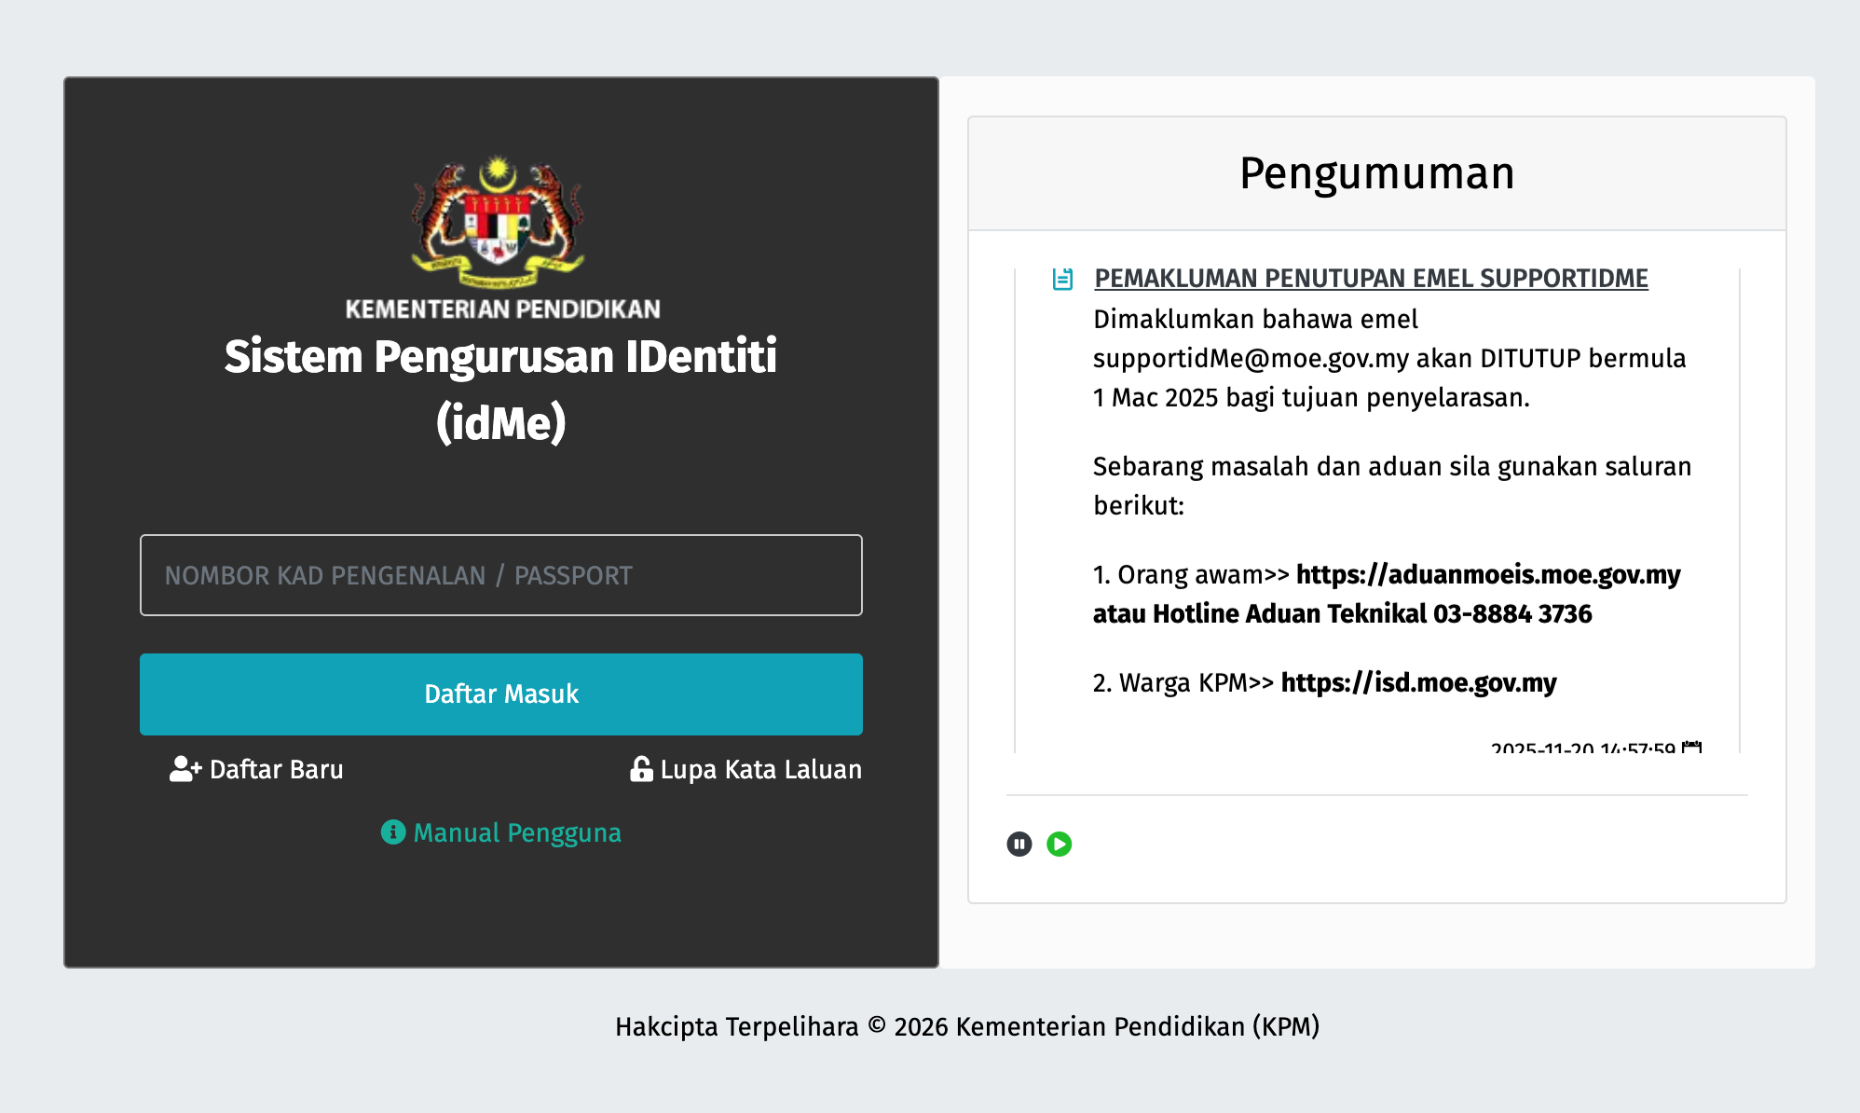Click the Hotline Aduan Teknikal 03-8884 3736 text

tap(1373, 613)
